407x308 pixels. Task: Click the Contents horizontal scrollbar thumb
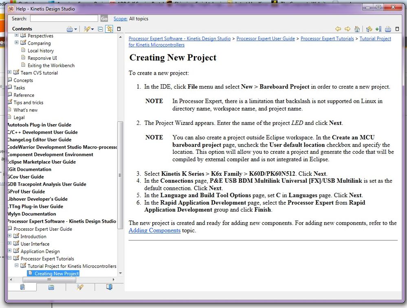49,280
